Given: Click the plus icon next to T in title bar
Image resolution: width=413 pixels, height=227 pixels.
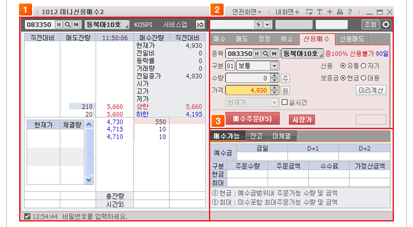Looking at the screenshot, I should click(330, 12).
